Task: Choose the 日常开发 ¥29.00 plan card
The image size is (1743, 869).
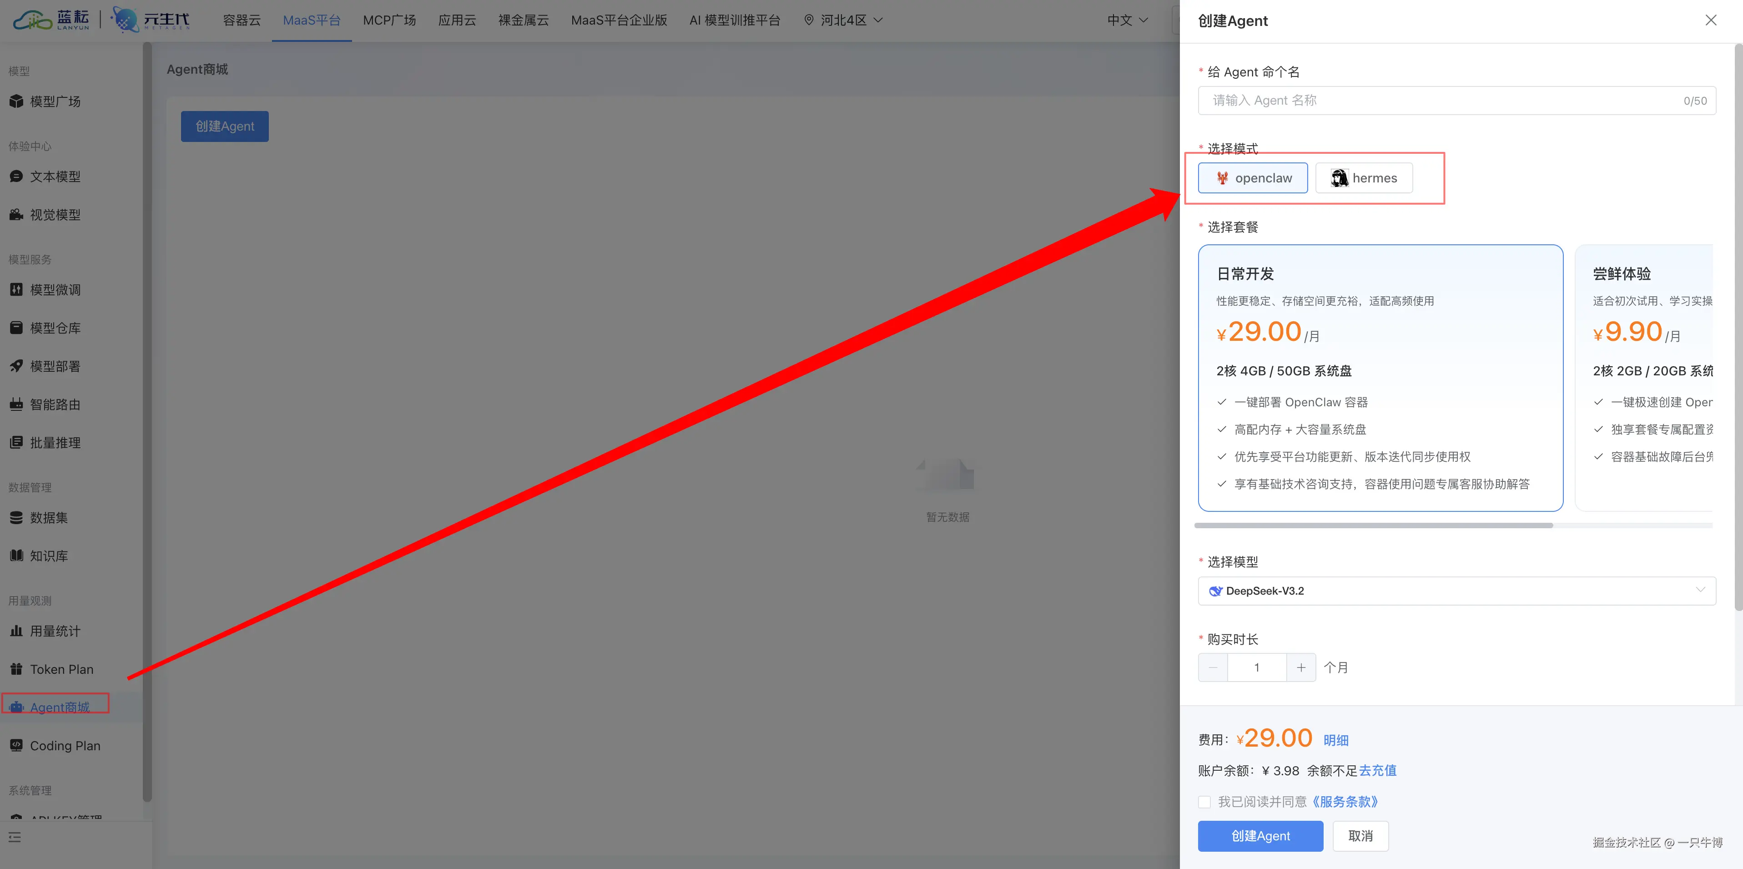Action: pos(1380,378)
